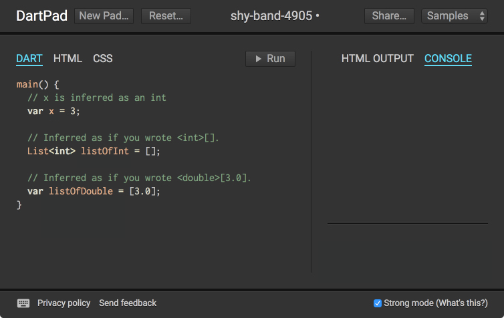Image resolution: width=504 pixels, height=318 pixels.
Task: Click the keyboard shortcuts icon in footer
Action: click(x=23, y=303)
